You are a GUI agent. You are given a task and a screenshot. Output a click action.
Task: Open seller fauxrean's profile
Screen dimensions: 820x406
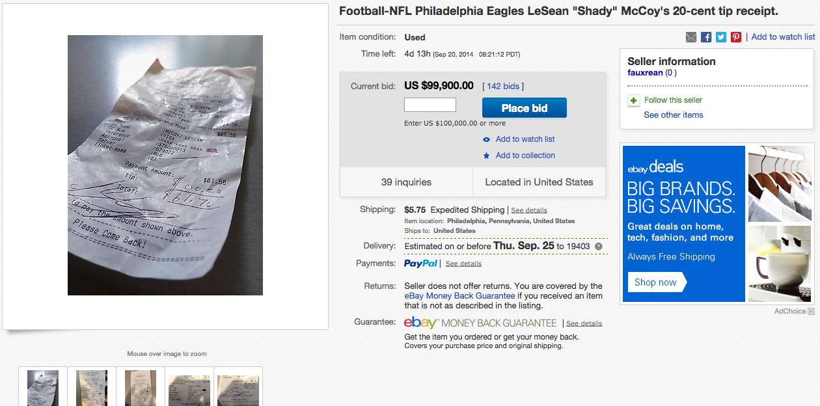644,73
